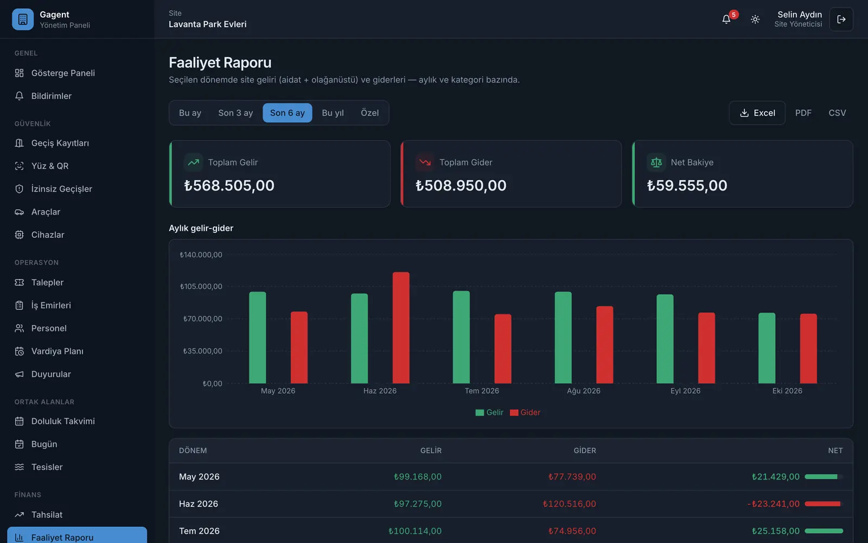The width and height of the screenshot is (868, 543).
Task: Open İzinsiz Geçişler shield icon
Action: [20, 189]
